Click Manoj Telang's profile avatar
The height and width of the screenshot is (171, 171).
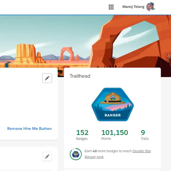coord(151,7)
